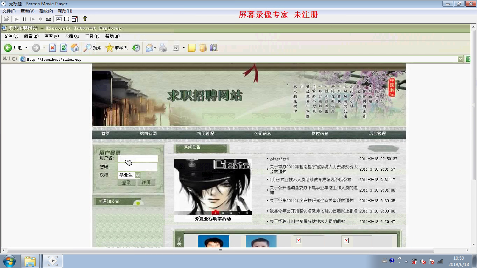Open the 后台管理 navigation tab
477x268 pixels.
377,134
